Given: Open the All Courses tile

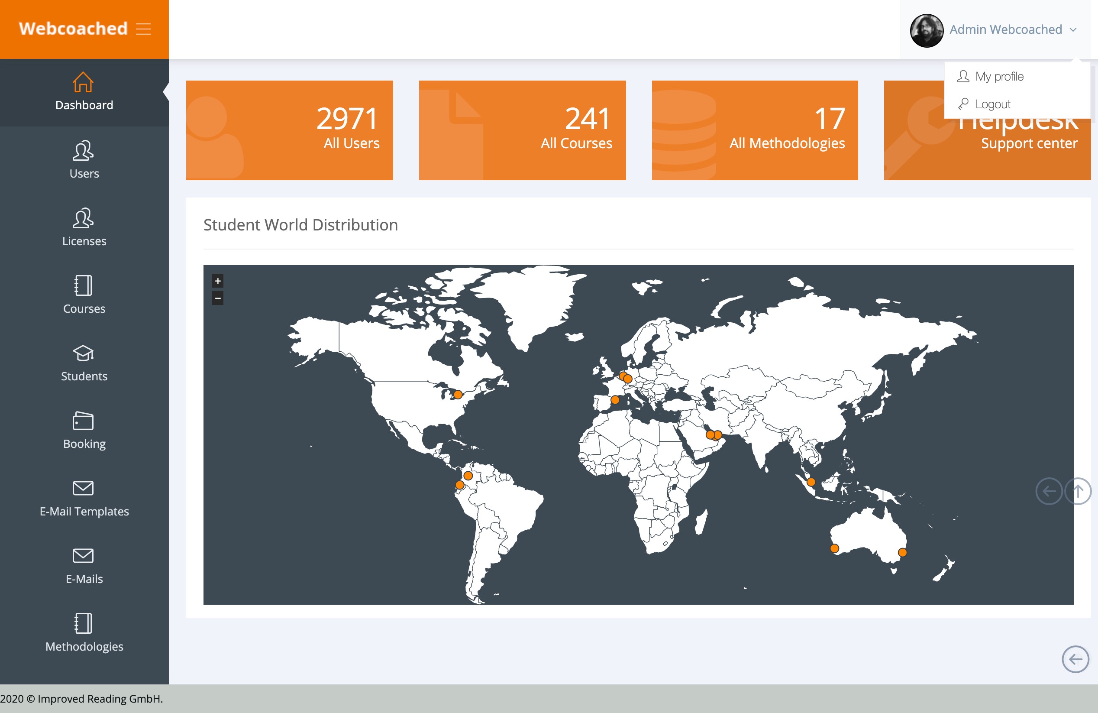Looking at the screenshot, I should (x=522, y=130).
